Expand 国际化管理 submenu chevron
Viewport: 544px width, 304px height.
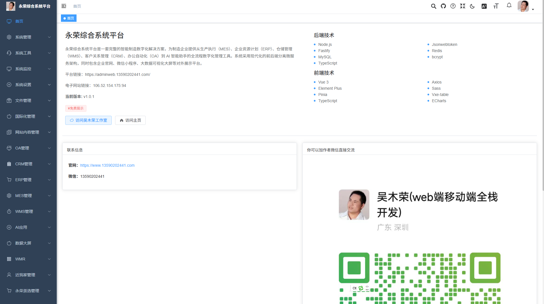point(49,116)
